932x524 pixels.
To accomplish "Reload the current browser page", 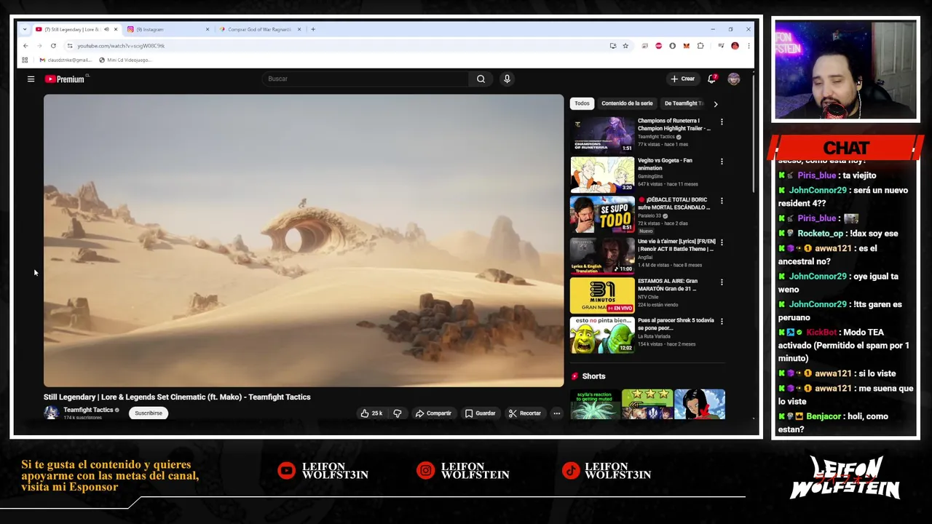I will 53,46.
